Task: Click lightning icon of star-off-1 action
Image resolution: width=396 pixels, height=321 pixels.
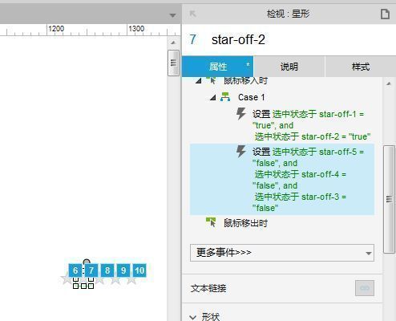Action: pyautogui.click(x=241, y=113)
